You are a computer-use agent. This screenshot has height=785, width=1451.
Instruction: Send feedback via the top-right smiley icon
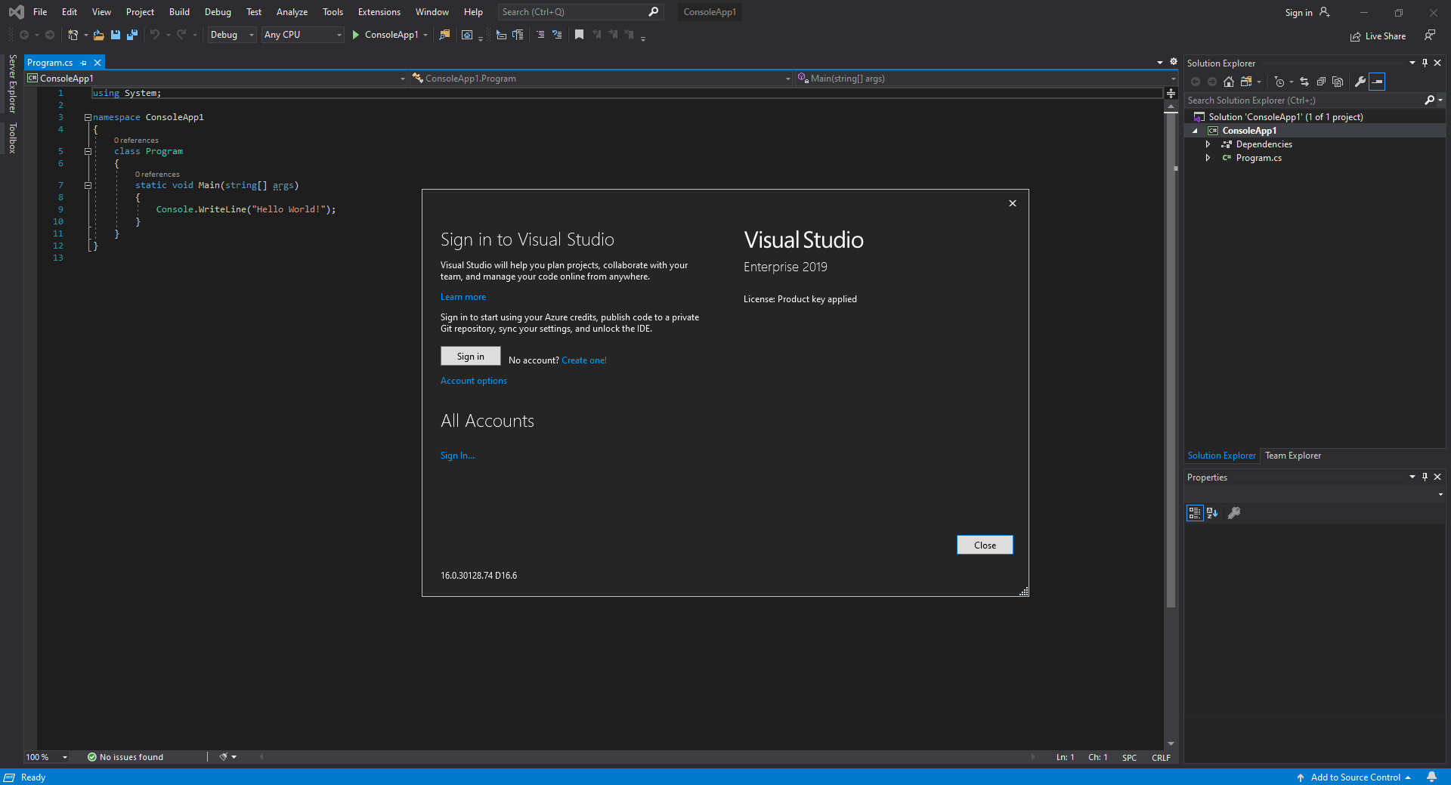[x=1430, y=36]
